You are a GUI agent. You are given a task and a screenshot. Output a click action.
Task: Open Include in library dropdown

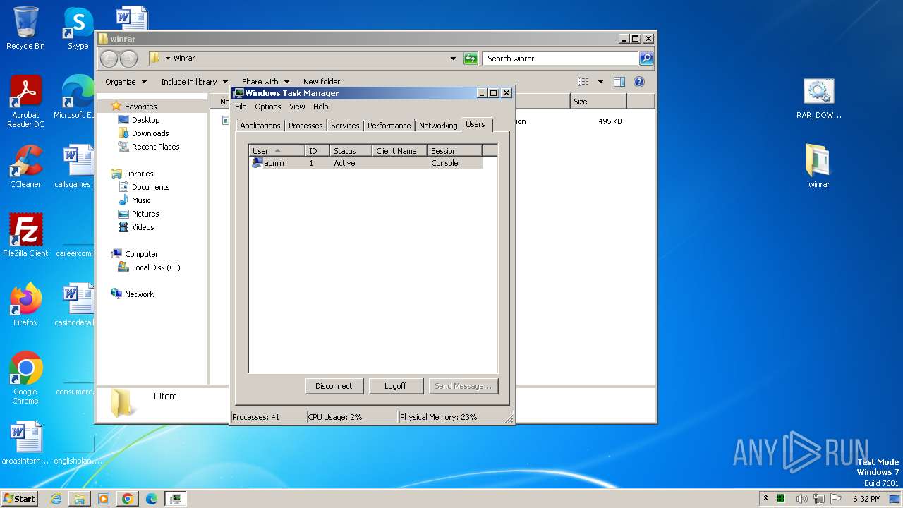coord(194,82)
